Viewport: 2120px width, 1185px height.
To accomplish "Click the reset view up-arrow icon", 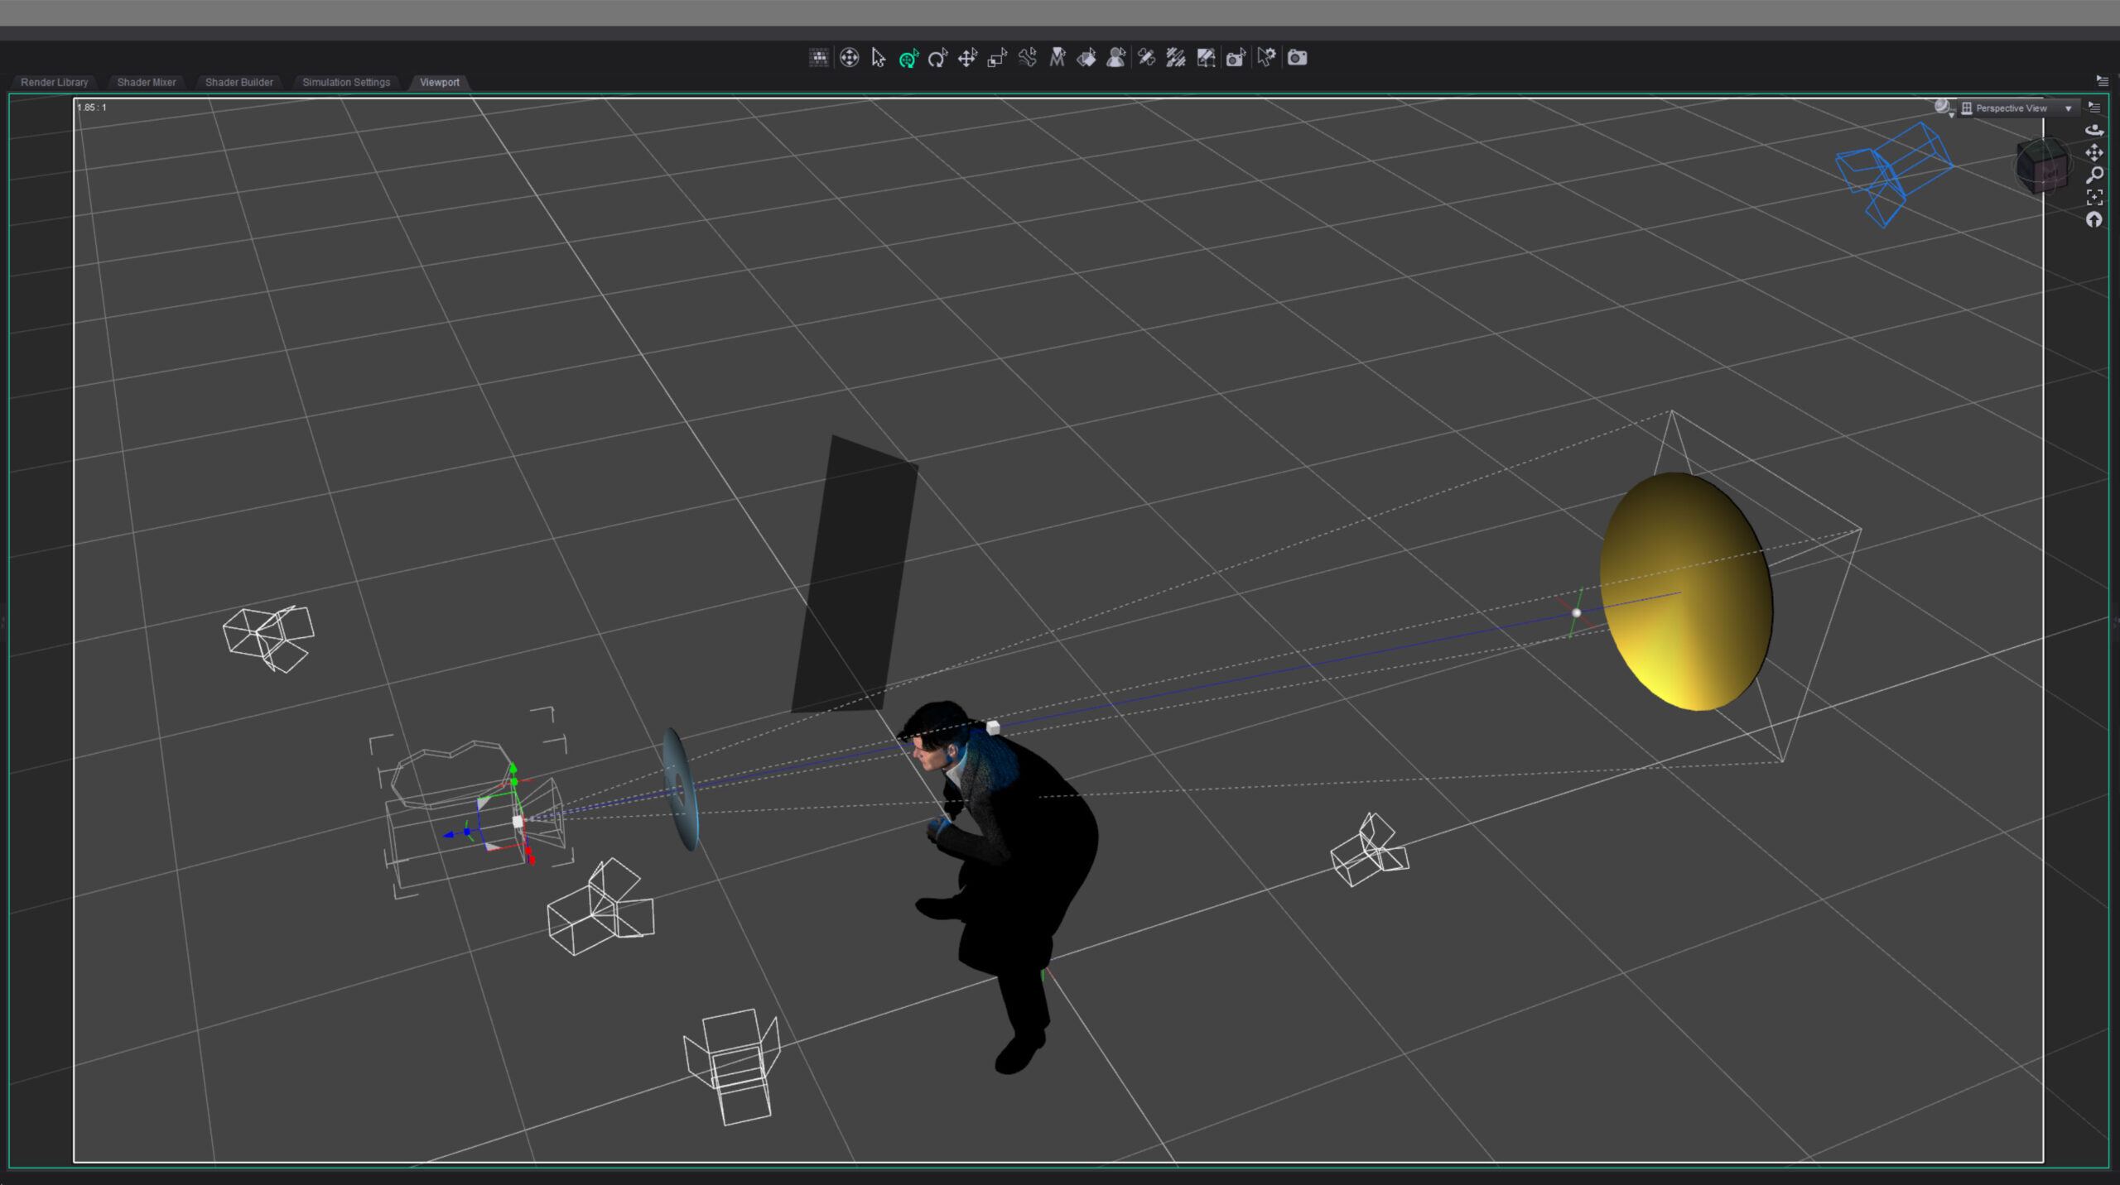I will click(x=2094, y=219).
